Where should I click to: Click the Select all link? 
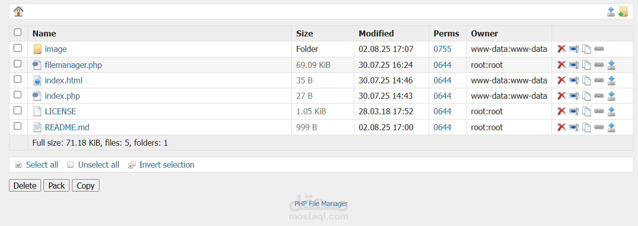click(42, 165)
